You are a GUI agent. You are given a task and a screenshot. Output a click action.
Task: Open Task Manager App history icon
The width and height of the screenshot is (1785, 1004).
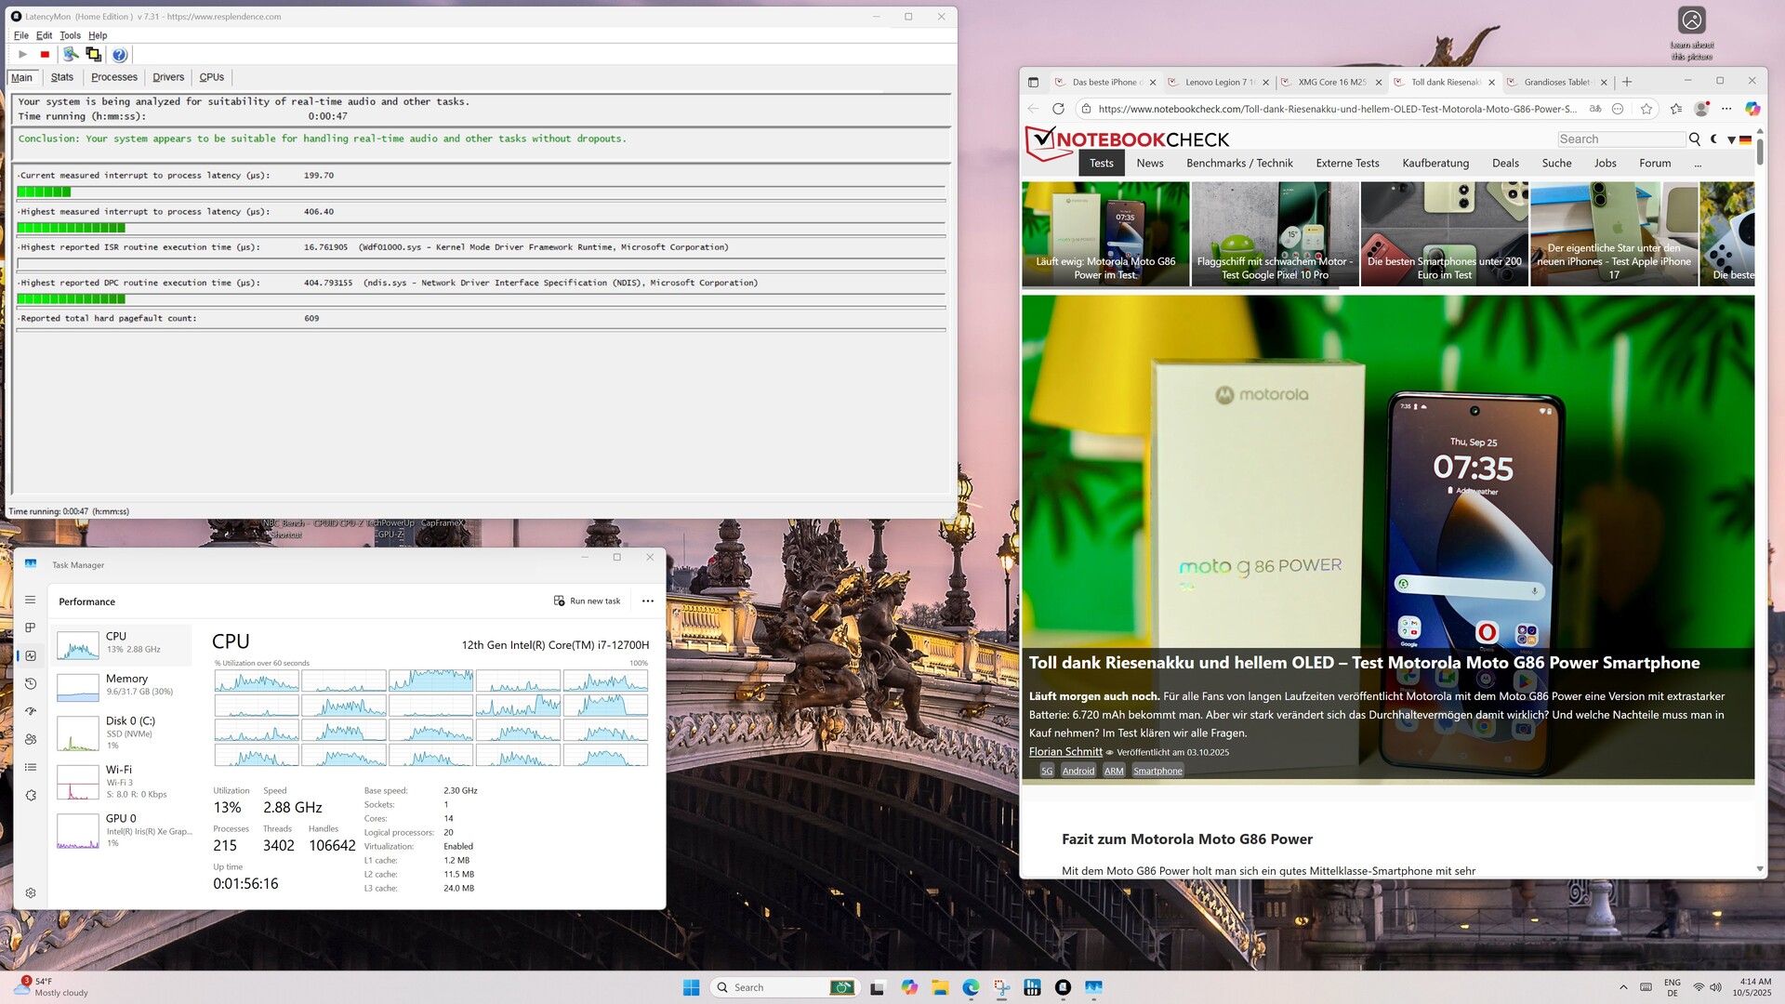31,683
